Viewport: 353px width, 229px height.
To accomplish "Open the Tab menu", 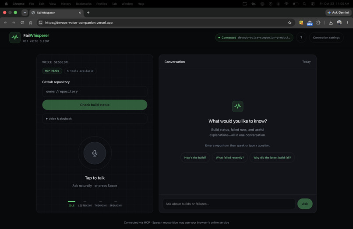I will pyautogui.click(x=114, y=4).
